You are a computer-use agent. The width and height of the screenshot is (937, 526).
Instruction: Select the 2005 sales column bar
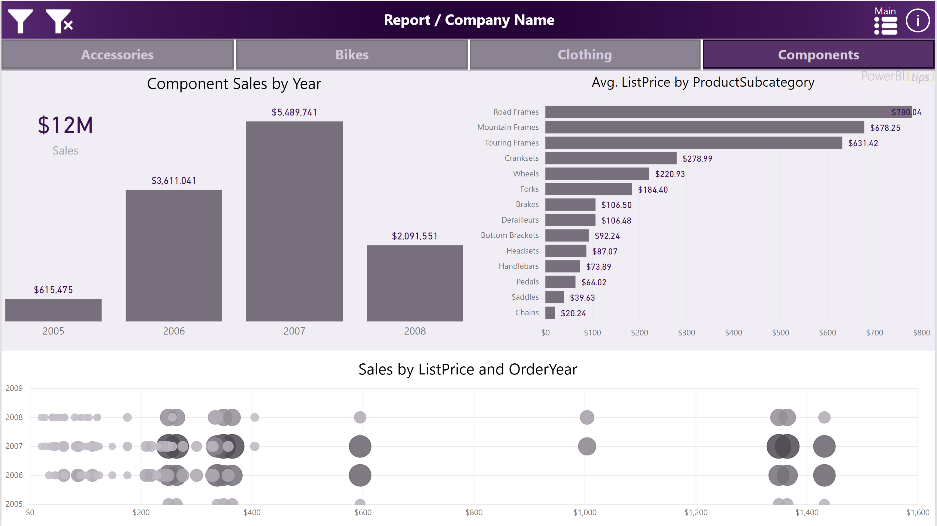(53, 310)
